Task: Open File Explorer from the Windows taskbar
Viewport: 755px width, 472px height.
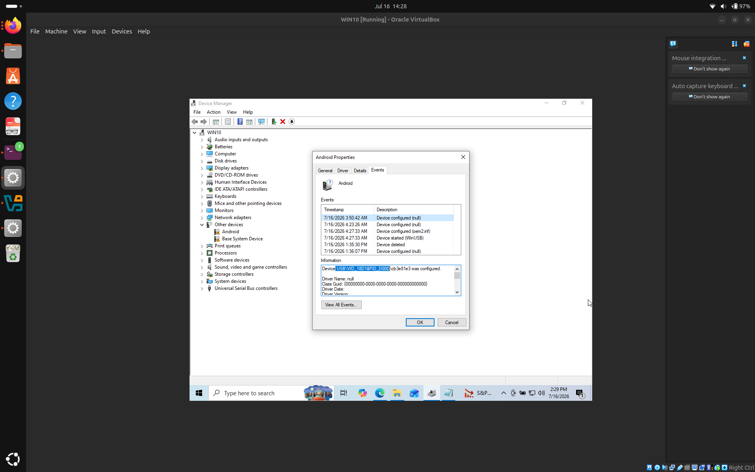Action: coord(397,393)
